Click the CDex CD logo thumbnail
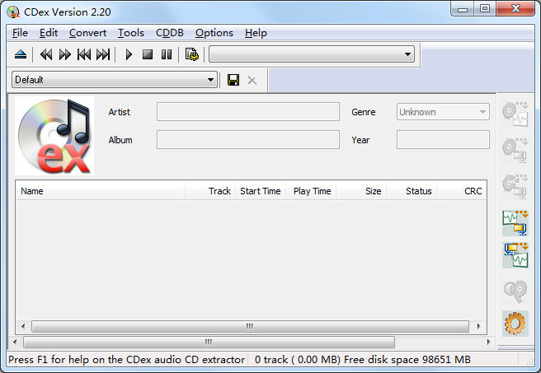Screen dimensions: 541x373 [54, 136]
